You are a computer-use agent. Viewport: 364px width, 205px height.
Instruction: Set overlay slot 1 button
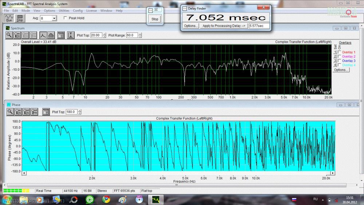335,52
